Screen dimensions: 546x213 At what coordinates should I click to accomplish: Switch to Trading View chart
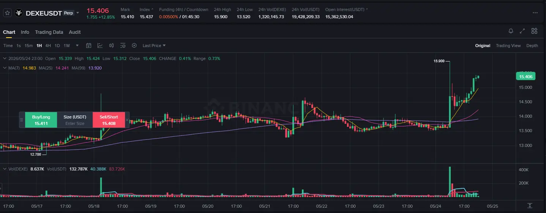[x=508, y=46]
